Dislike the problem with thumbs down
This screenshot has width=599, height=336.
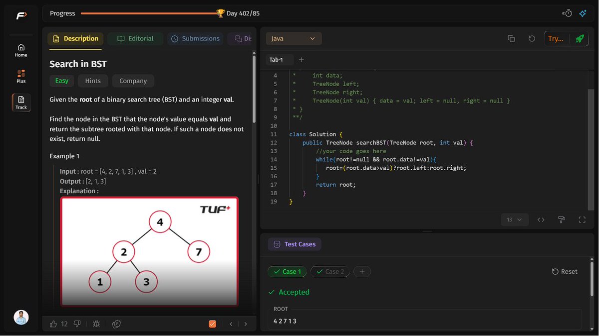(77, 324)
